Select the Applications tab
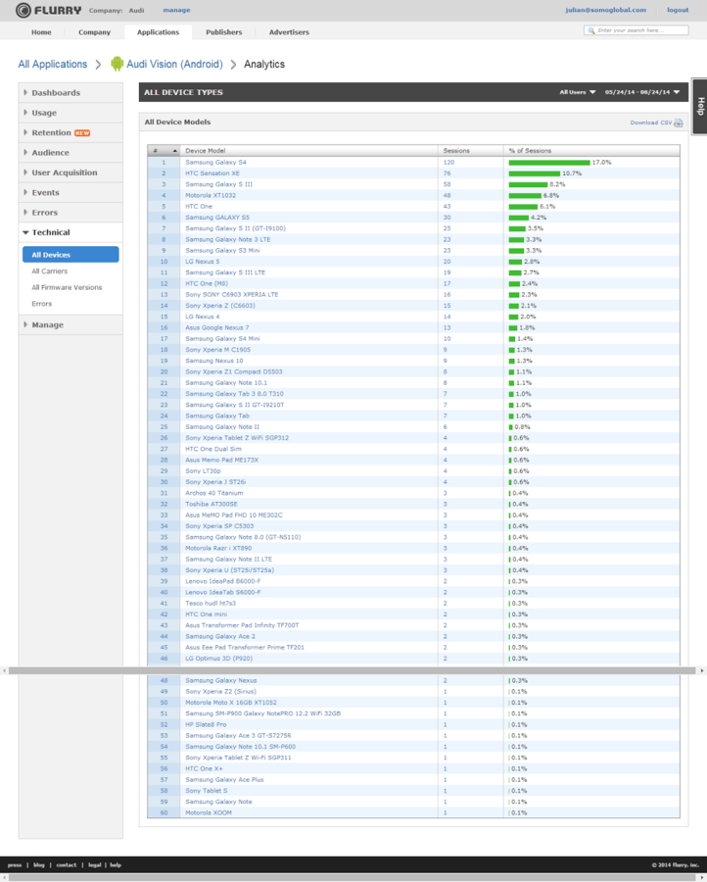 (158, 32)
